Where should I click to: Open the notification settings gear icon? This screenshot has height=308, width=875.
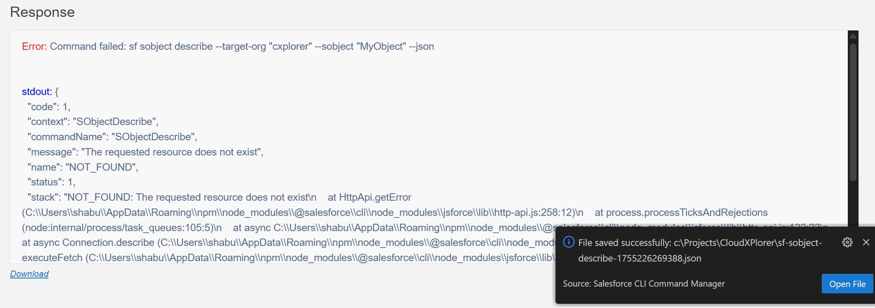click(x=847, y=243)
